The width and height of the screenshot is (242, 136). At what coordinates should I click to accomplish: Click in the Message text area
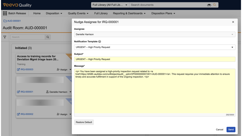click(x=155, y=96)
